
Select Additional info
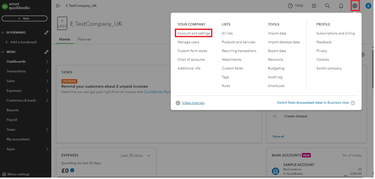(x=189, y=68)
